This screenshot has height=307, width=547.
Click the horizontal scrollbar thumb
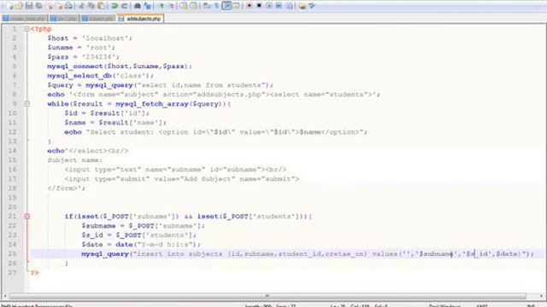(x=268, y=296)
